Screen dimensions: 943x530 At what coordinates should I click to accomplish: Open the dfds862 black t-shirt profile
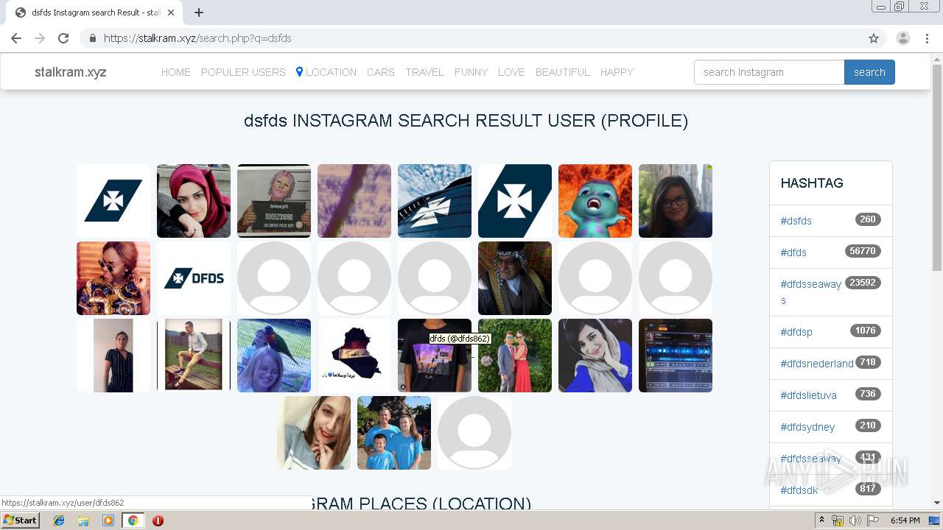(435, 356)
